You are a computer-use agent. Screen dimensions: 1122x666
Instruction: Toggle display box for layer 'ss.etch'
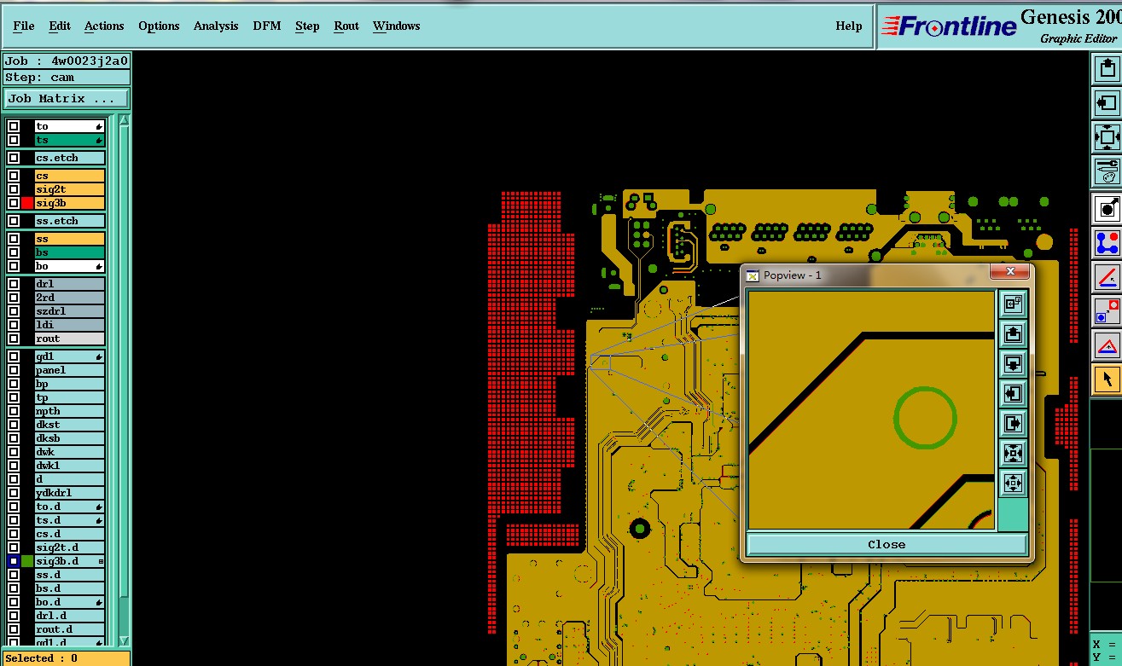(x=14, y=221)
